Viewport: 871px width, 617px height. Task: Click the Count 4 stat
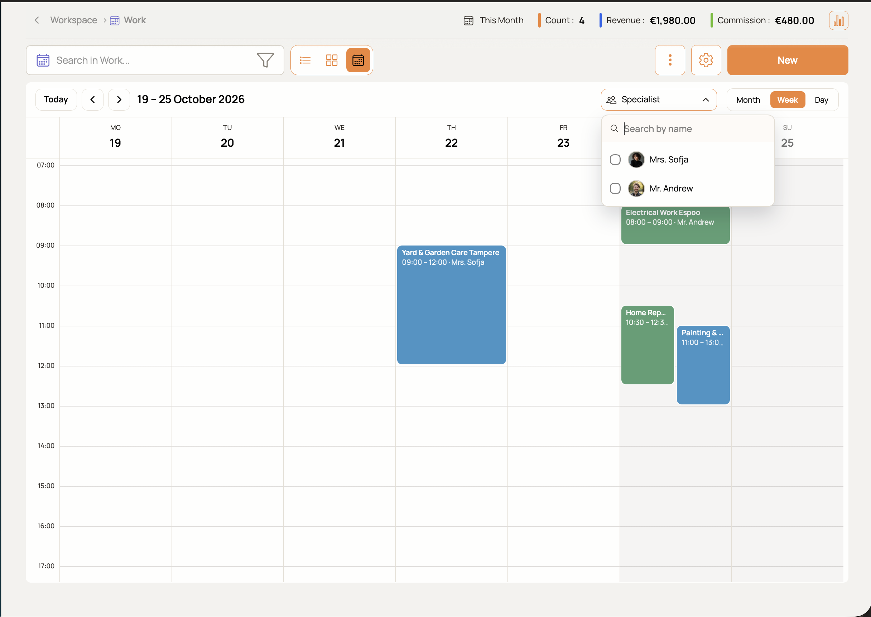tap(562, 20)
